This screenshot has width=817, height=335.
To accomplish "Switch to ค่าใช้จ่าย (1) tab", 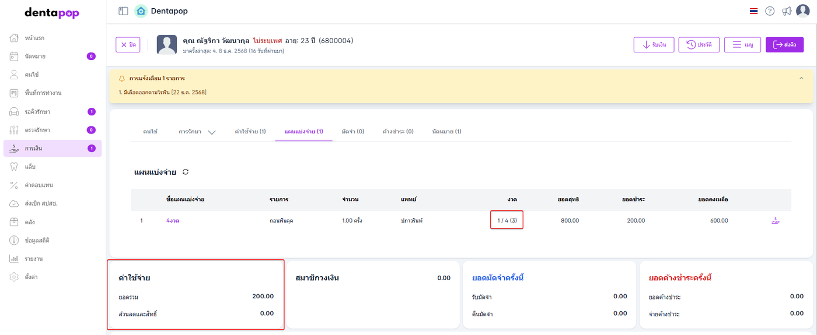I will [x=250, y=132].
